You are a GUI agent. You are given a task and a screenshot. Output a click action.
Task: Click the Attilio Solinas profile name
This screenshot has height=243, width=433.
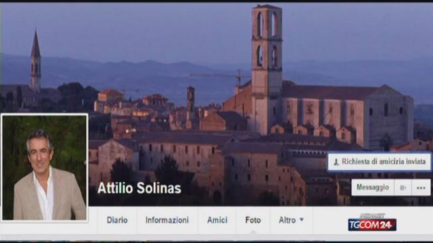tap(139, 188)
